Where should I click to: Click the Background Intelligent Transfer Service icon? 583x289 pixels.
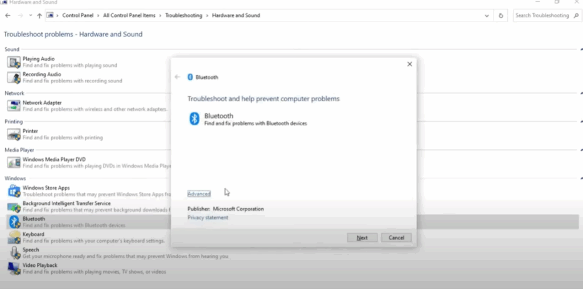click(x=14, y=207)
